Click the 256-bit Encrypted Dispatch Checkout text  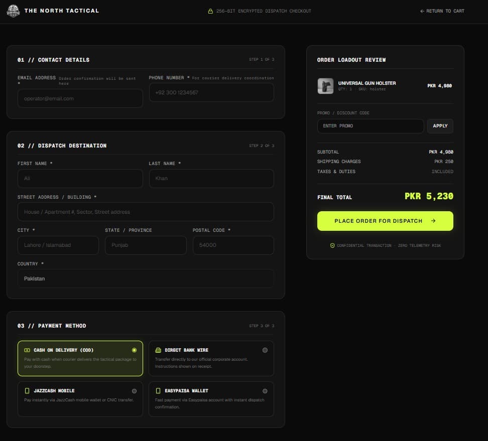tap(264, 11)
